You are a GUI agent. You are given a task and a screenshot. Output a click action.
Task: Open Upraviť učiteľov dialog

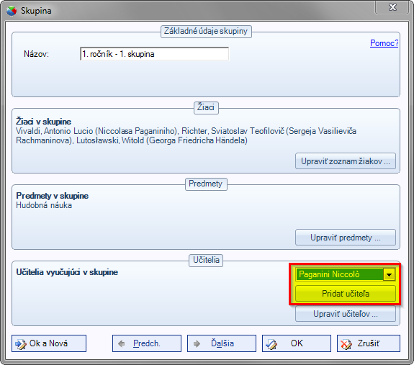[x=346, y=314]
